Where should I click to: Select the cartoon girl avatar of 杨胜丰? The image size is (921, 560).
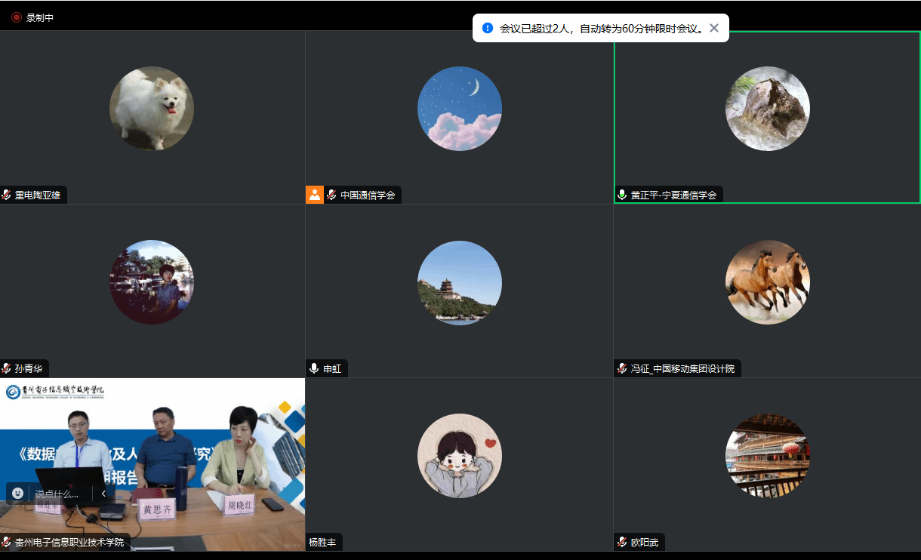pyautogui.click(x=460, y=456)
